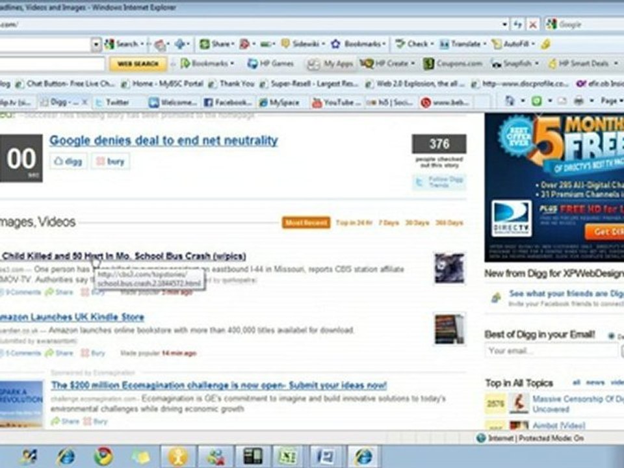Select Top in 24 Hr filter
The width and height of the screenshot is (624, 468).
(x=354, y=223)
